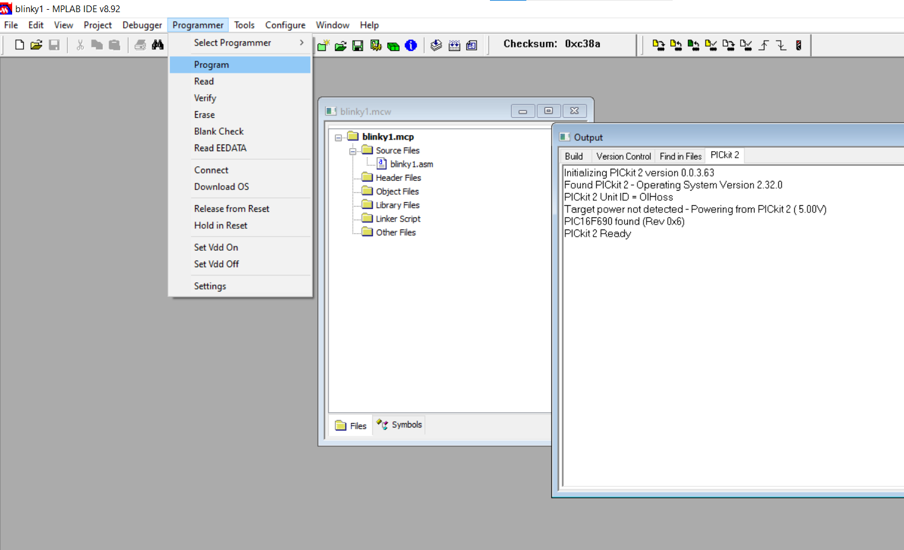The width and height of the screenshot is (904, 550).
Task: Open the View menu
Action: tap(63, 25)
